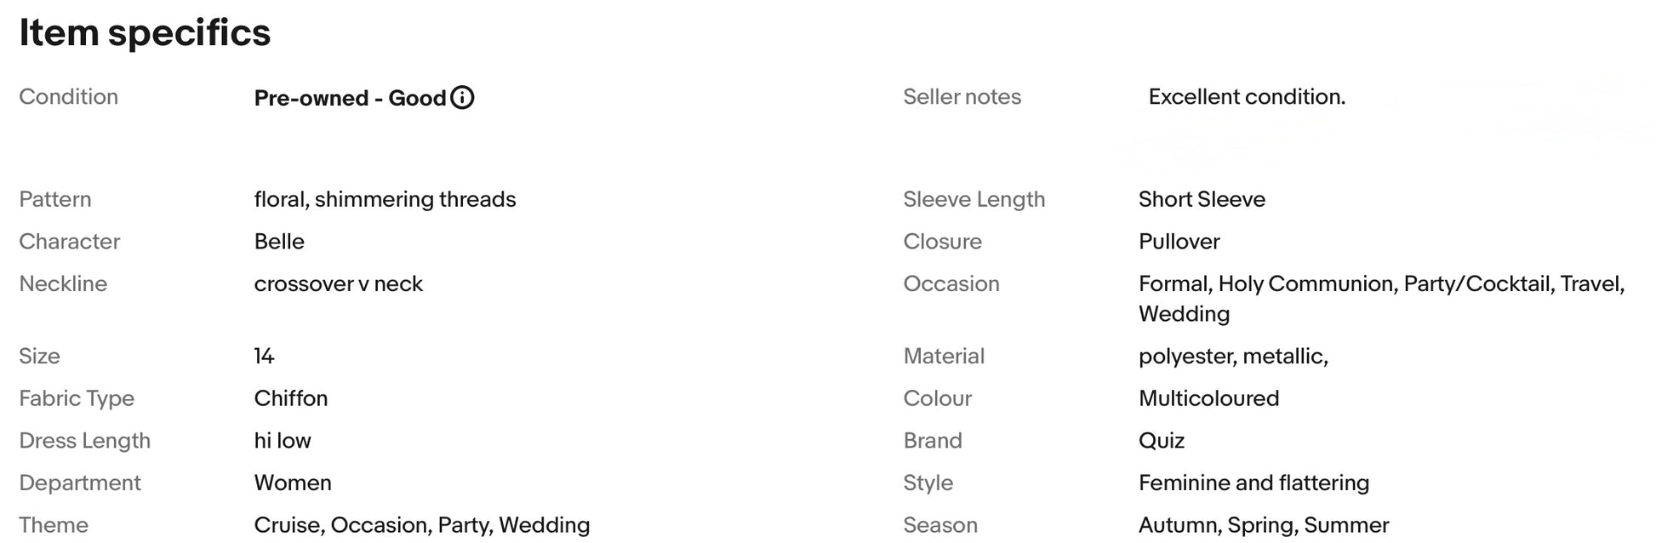Image resolution: width=1656 pixels, height=543 pixels.
Task: Click the Belle character value
Action: [279, 242]
